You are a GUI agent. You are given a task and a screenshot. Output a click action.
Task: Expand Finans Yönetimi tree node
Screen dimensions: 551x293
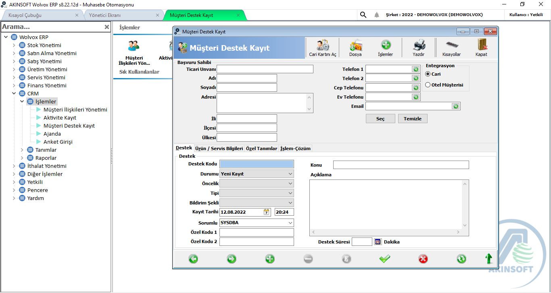(14, 85)
